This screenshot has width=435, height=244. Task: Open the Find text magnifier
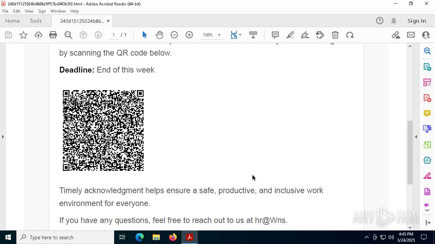click(x=68, y=35)
